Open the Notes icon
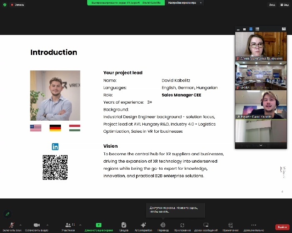This screenshot has height=233, width=292. (230, 225)
